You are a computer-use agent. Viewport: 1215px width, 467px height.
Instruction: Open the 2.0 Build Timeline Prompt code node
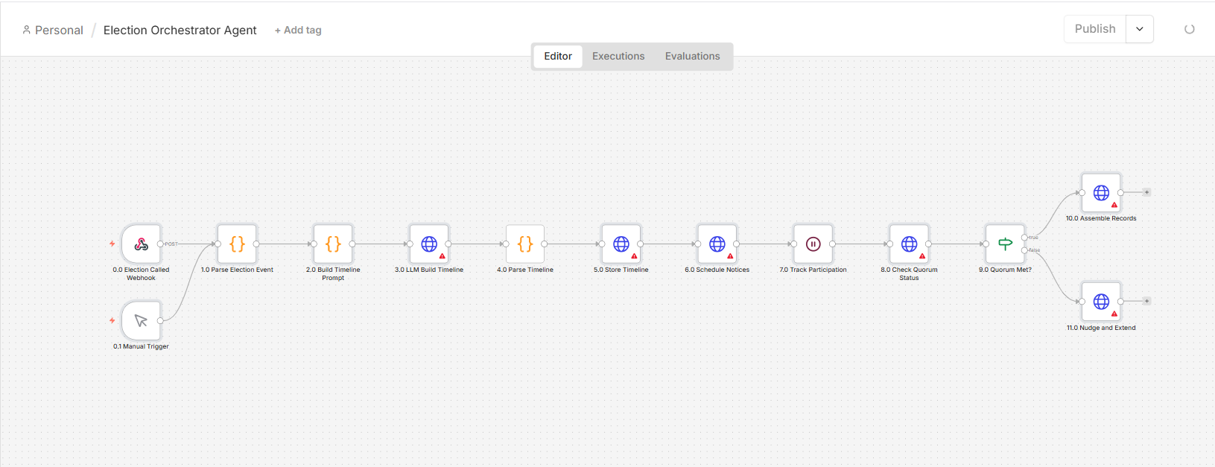tap(333, 244)
